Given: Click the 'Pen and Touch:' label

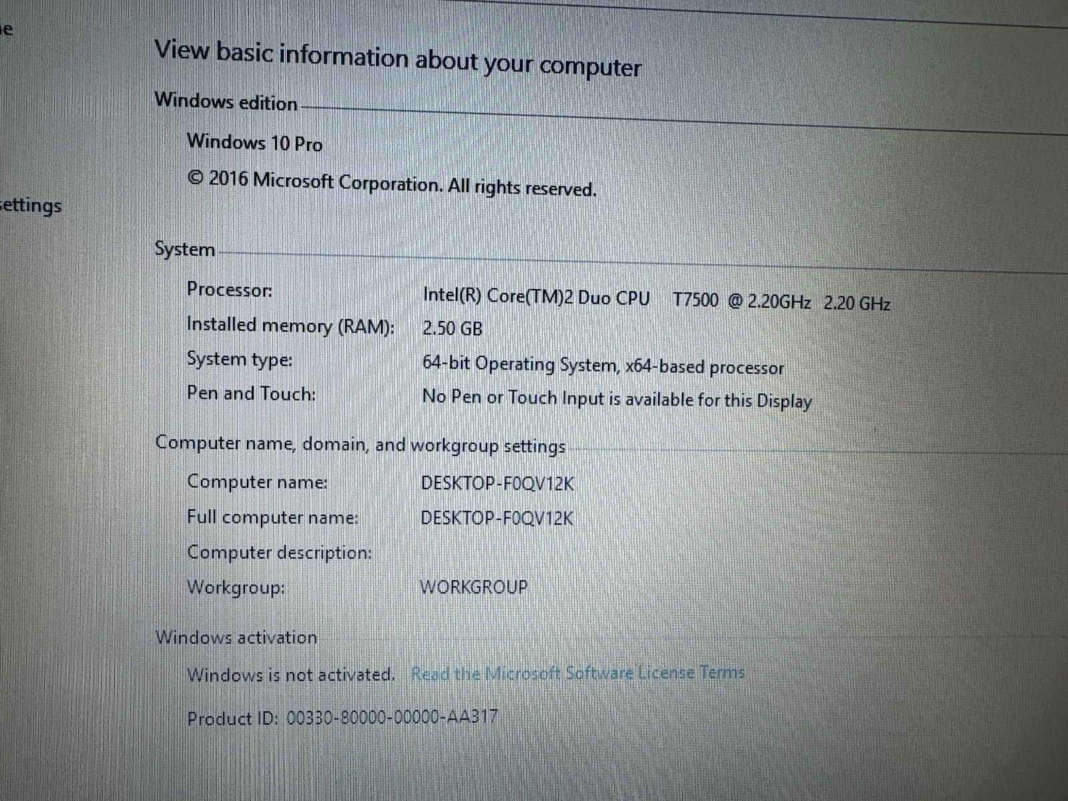Looking at the screenshot, I should tap(252, 393).
